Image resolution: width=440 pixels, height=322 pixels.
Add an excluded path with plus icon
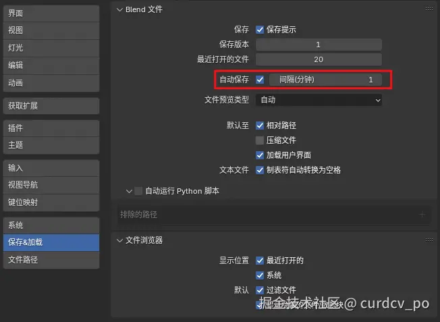pyautogui.click(x=422, y=215)
